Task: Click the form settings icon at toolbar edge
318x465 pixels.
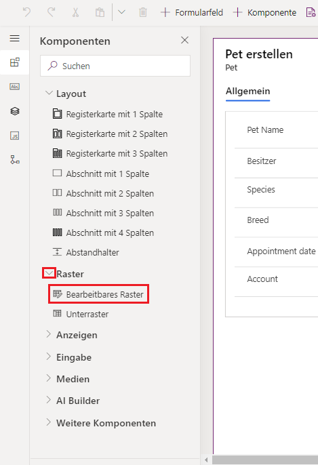Action: 311,12
